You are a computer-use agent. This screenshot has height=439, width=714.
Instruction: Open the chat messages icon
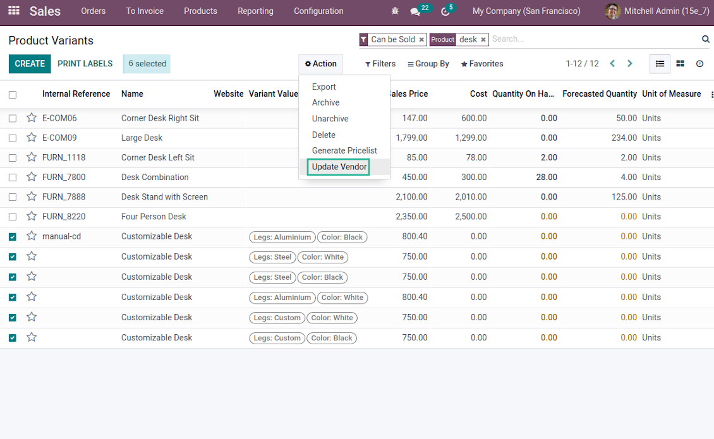coord(415,11)
